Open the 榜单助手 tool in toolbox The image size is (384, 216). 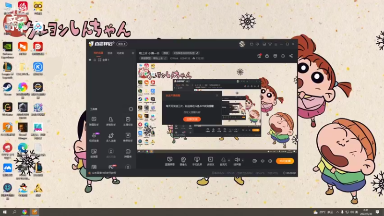128,137
